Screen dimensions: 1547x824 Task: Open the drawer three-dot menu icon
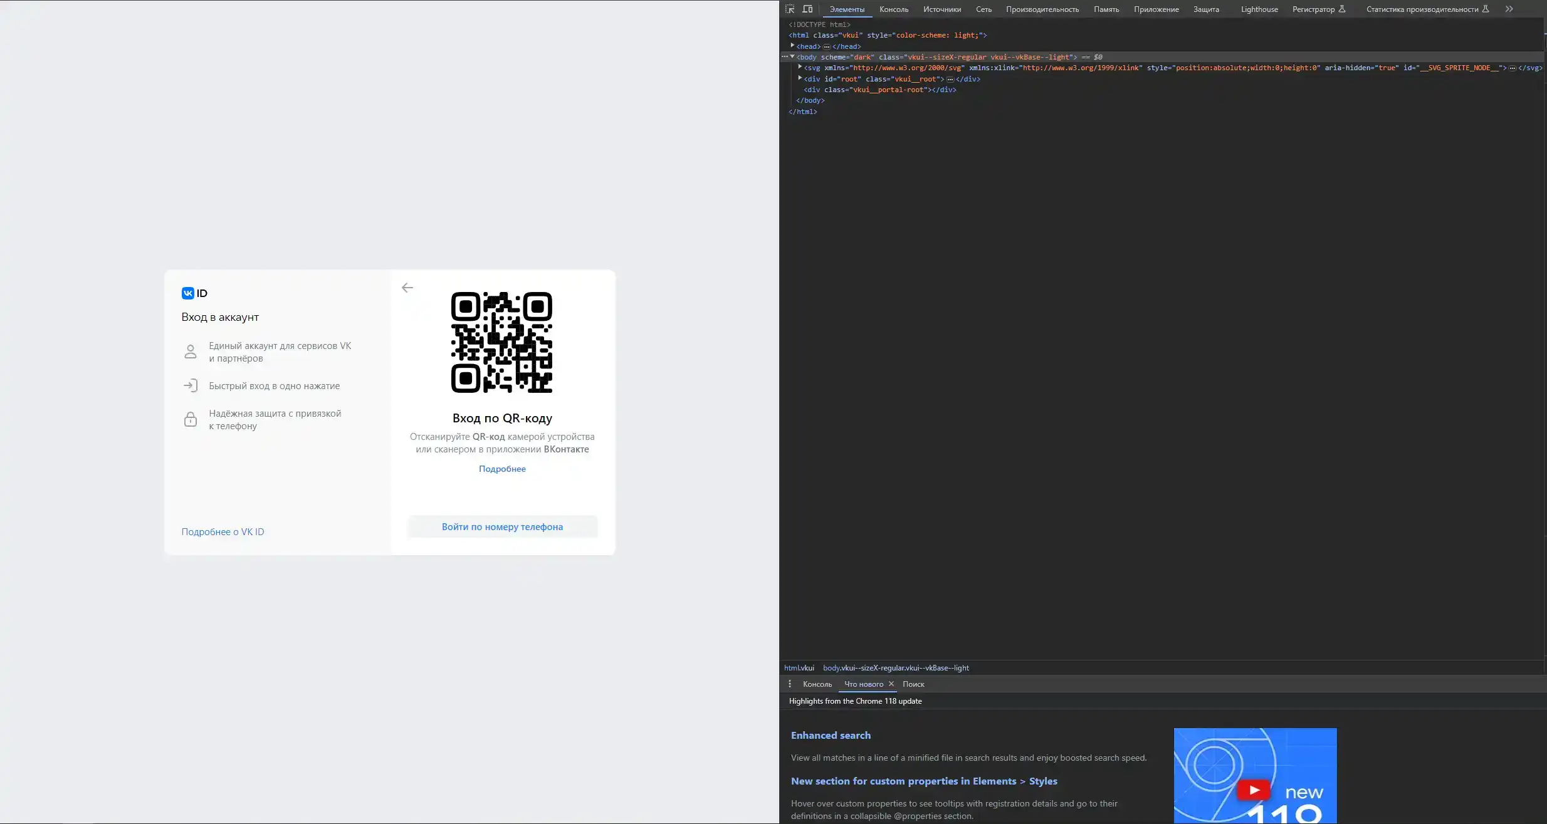coord(790,684)
